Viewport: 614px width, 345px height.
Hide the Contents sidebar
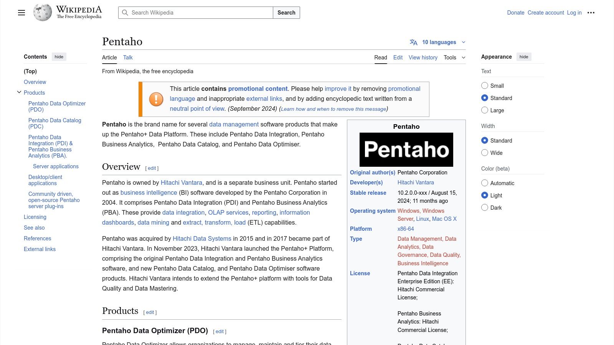point(59,57)
